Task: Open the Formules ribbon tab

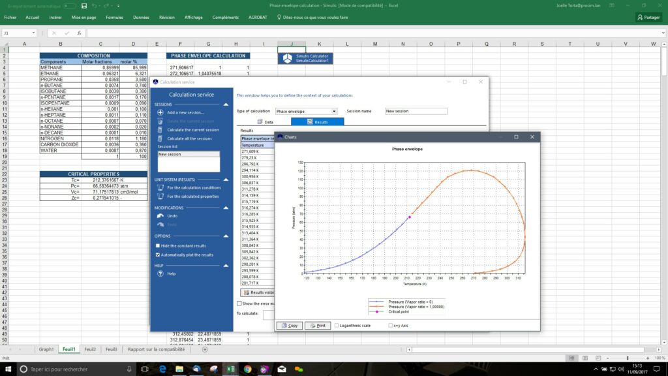Action: (115, 18)
